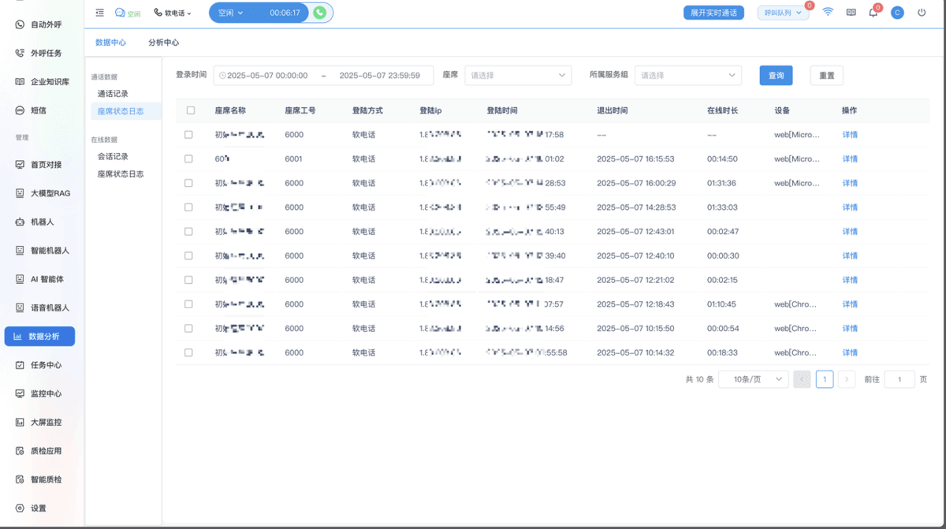Open 详情 for the 6001 row
Image resolution: width=946 pixels, height=529 pixels.
(850, 159)
